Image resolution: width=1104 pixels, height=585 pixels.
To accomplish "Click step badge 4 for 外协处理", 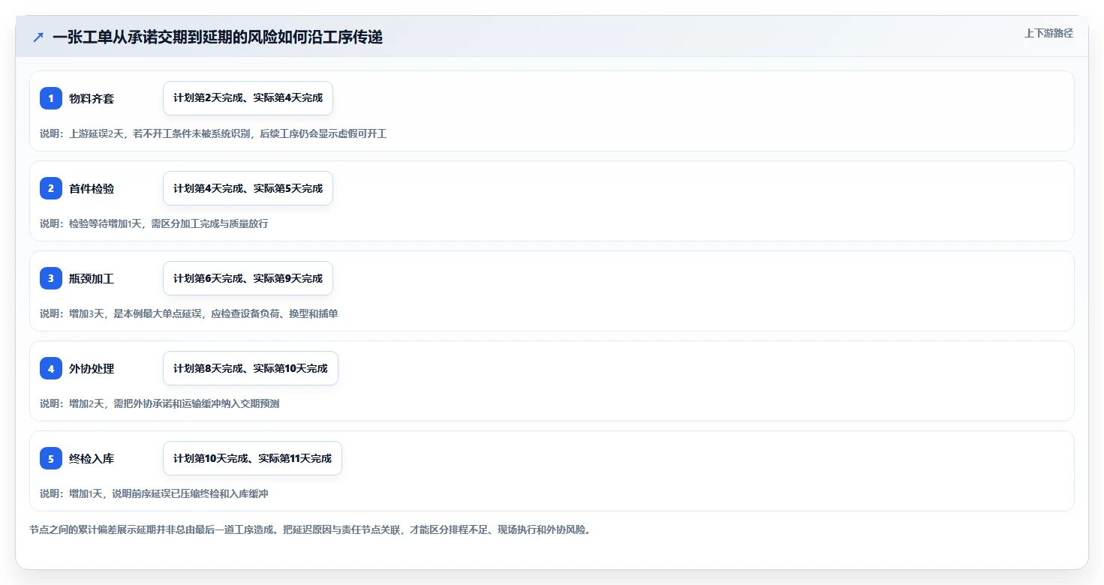I will pos(51,368).
